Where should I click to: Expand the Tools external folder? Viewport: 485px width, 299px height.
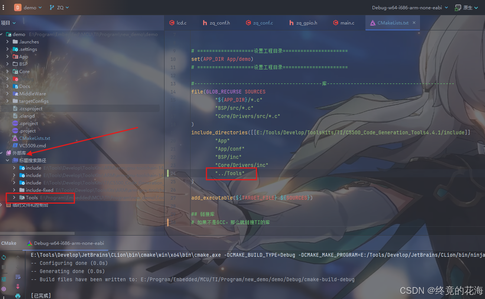click(14, 197)
